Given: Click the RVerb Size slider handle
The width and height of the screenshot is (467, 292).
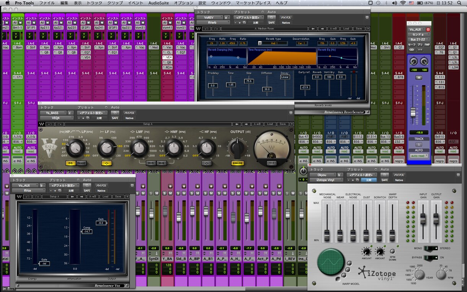Looking at the screenshot, I should coord(249,82).
